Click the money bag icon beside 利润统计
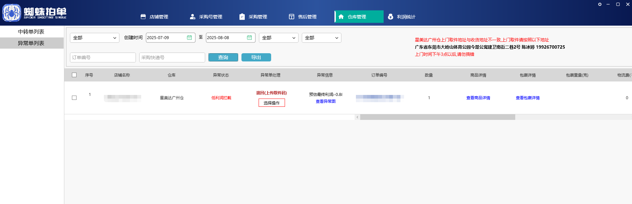The image size is (632, 204). (x=391, y=17)
